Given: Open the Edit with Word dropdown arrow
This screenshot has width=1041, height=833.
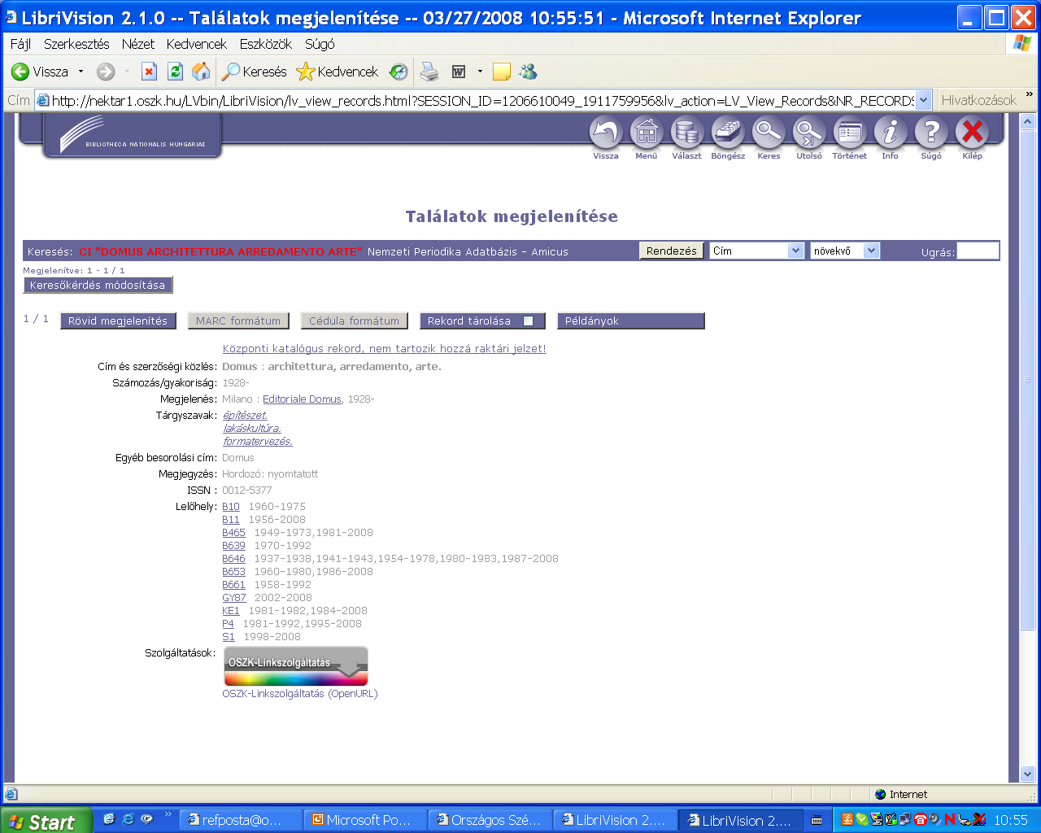Looking at the screenshot, I should click(x=480, y=72).
